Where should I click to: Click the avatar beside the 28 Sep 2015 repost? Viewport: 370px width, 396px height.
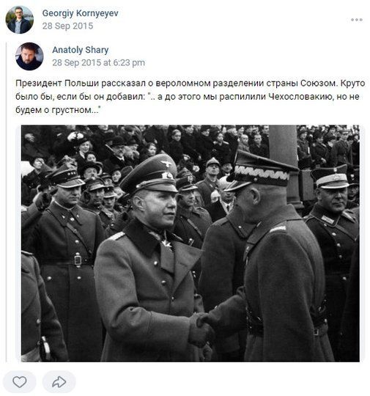click(20, 20)
